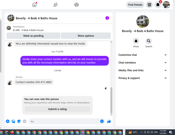Click the chat scrollbar thumb
Viewport: 175px width, 135px height.
coord(111,100)
